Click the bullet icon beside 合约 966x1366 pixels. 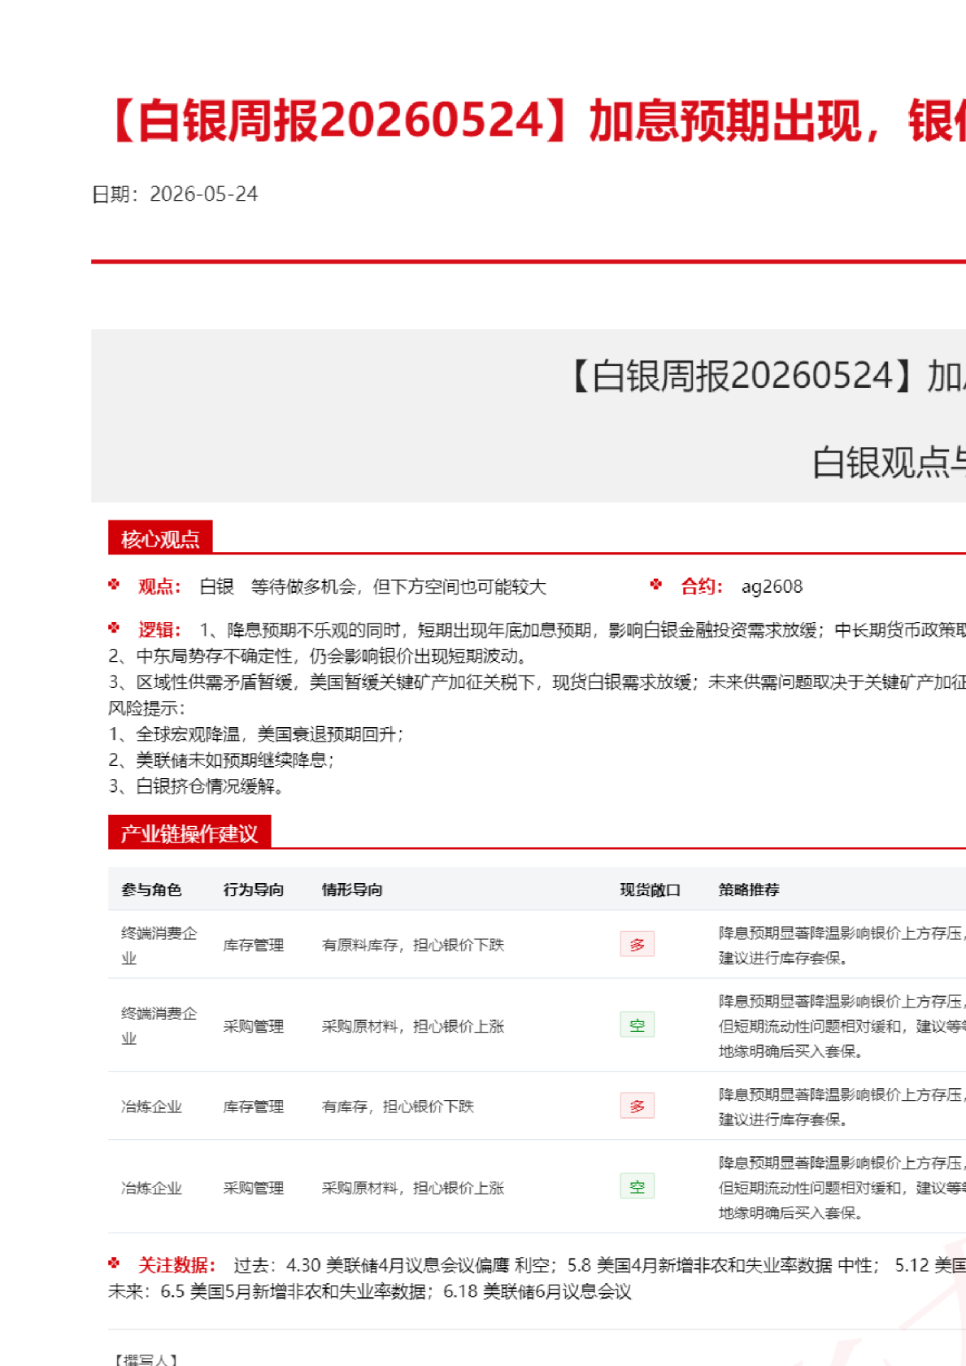coord(656,584)
